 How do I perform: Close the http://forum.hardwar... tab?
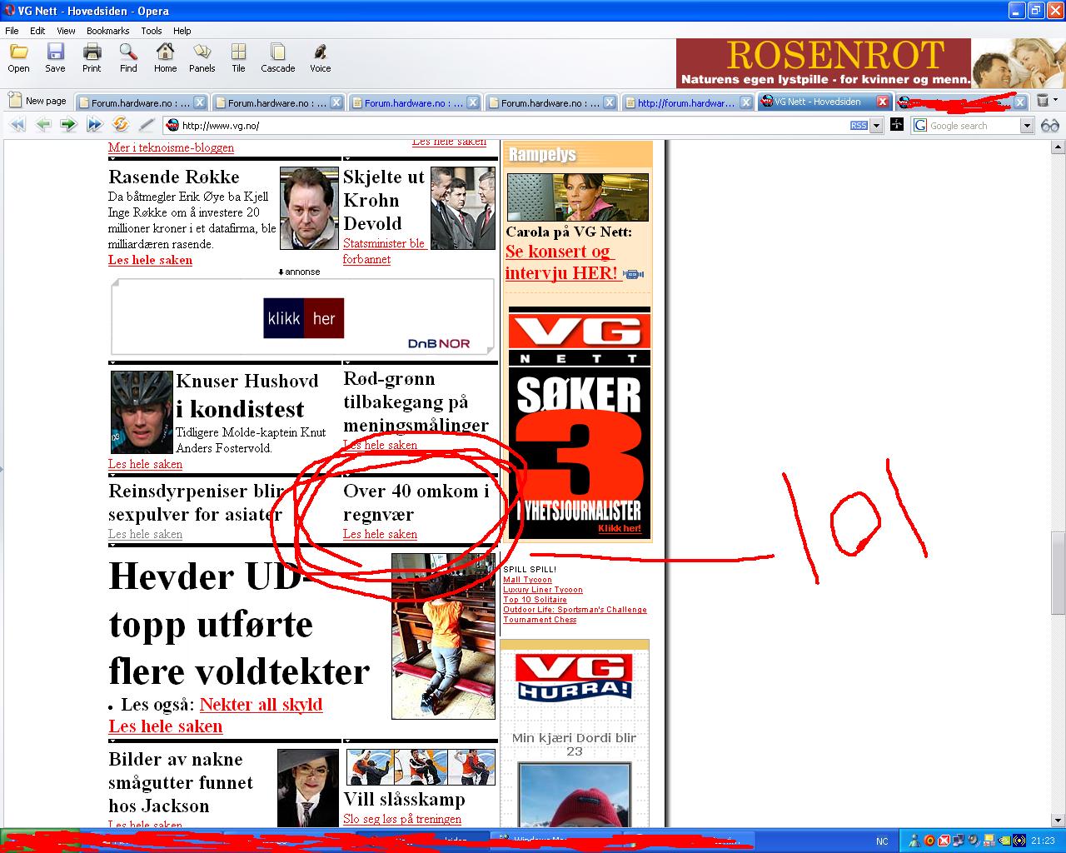pos(745,102)
